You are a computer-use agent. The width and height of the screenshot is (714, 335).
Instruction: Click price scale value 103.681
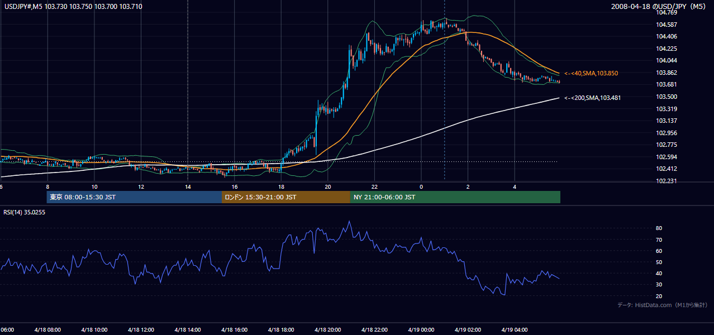[667, 85]
